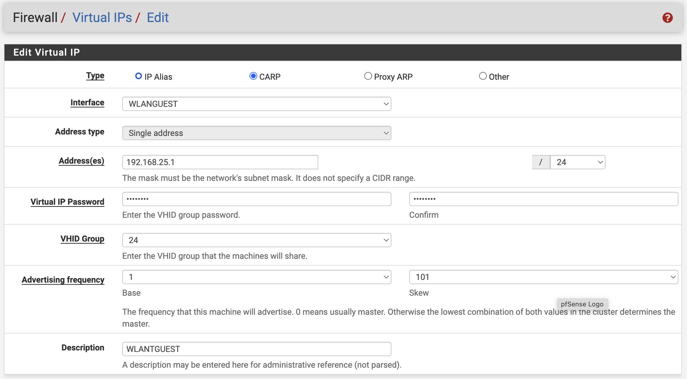Select the Other radio button
This screenshot has height=379, width=687.
pyautogui.click(x=483, y=76)
